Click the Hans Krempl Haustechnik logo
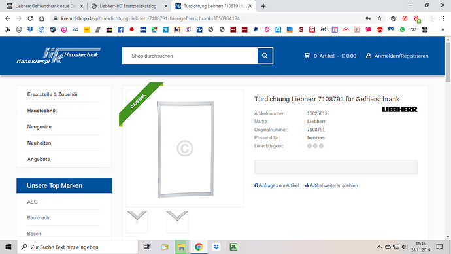The width and height of the screenshot is (451, 254). (59, 56)
